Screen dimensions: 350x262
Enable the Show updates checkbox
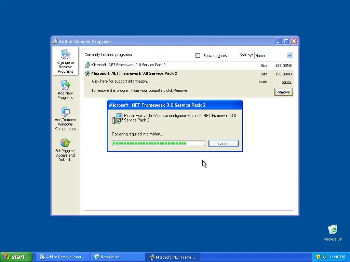[x=198, y=56]
